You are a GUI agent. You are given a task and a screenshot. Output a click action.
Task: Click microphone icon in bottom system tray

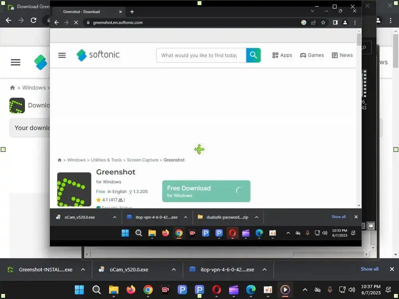click(330, 290)
